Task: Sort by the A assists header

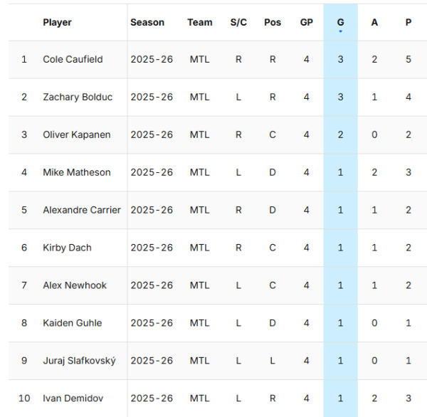Action: (x=374, y=22)
